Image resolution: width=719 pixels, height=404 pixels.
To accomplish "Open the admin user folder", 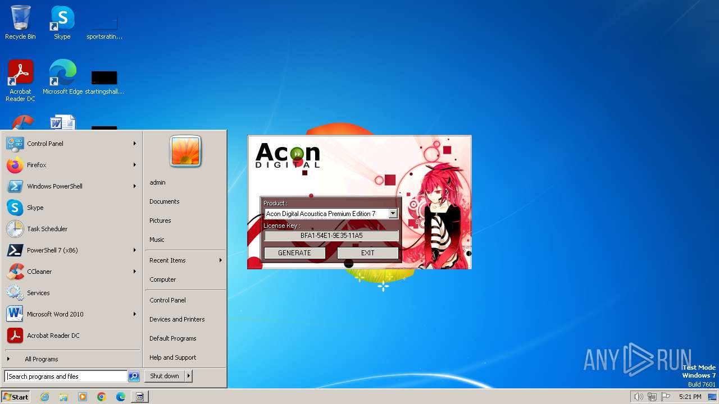I will point(185,182).
